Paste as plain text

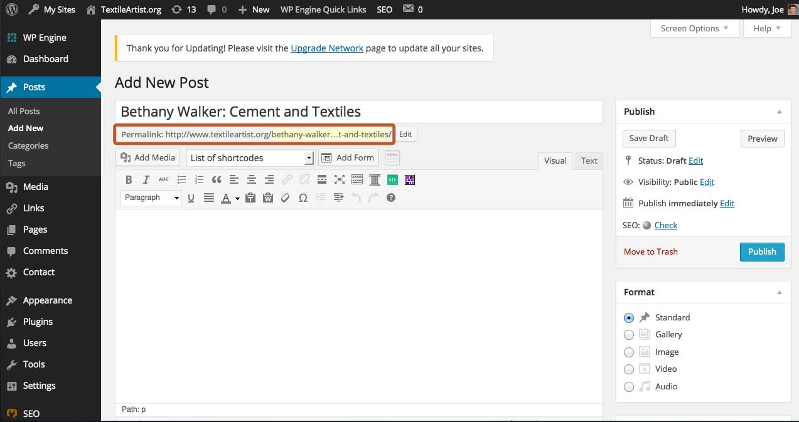(x=250, y=198)
